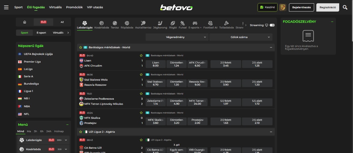
Task: Favorite the CA Batna U21 match
Action: 141,140
